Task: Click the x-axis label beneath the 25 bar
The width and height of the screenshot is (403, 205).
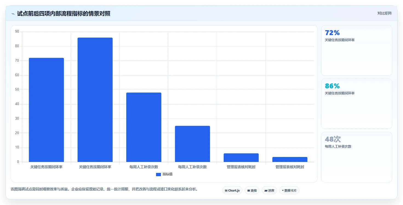Action: 193,167
